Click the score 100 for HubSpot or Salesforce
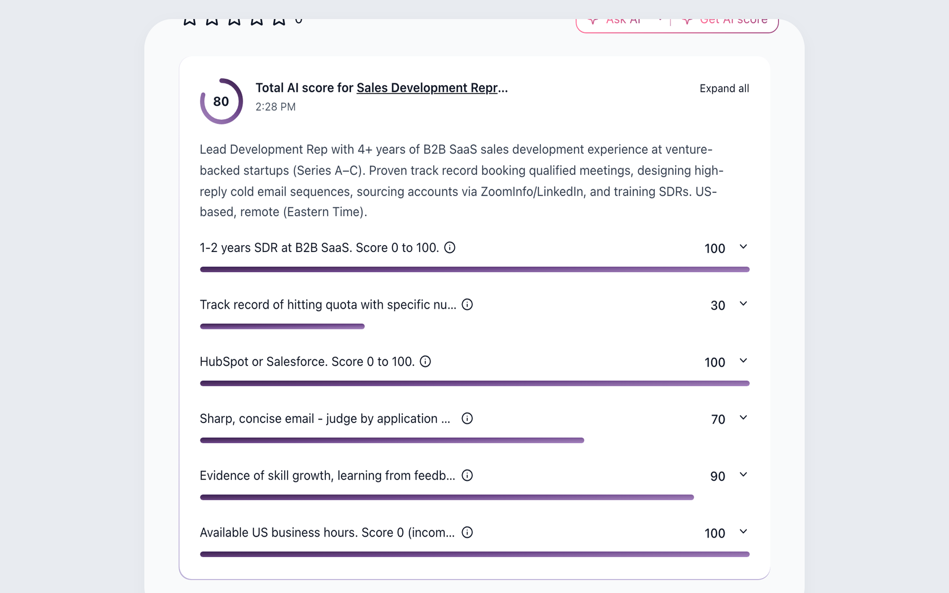Viewport: 949px width, 593px height. 715,363
